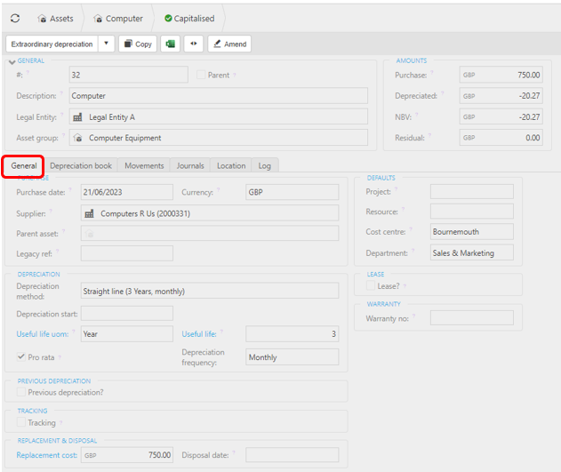This screenshot has width=561, height=472.
Task: Click the Warranty no input field
Action: click(x=472, y=318)
